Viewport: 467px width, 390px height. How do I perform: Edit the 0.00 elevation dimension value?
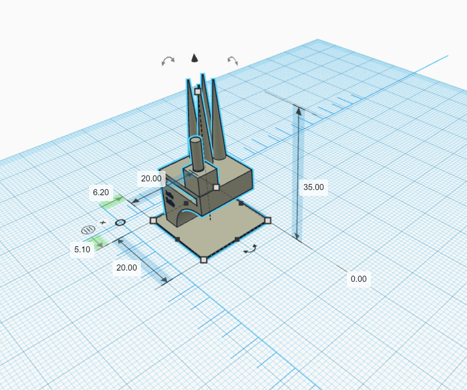[x=359, y=279]
